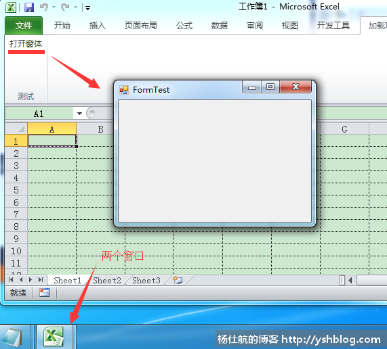Click the last sheet navigation arrow

click(x=41, y=280)
